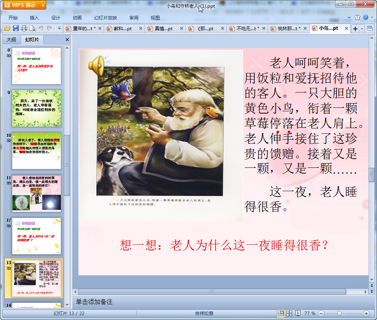Expand the quick access toolbar dropdown
This screenshot has width=377, height=320.
(59, 28)
